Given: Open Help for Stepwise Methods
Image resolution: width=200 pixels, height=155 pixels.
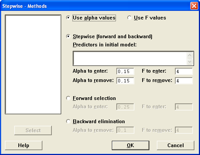Looking at the screenshot, I should pyautogui.click(x=24, y=145).
